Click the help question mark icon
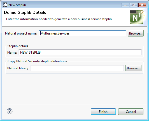 10,111
